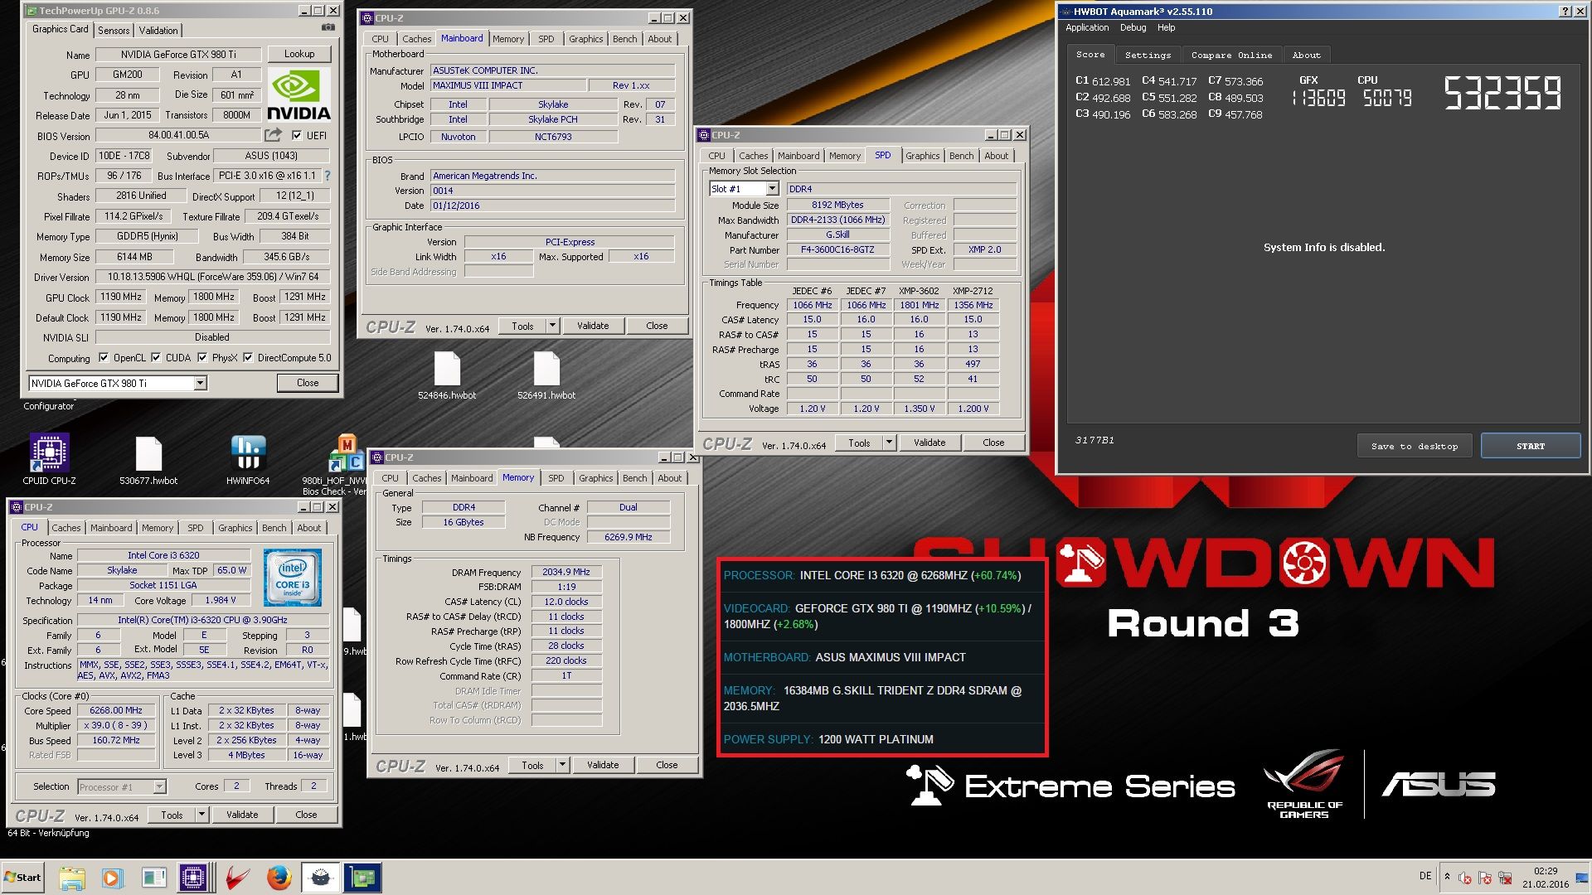Click the bus interface question mark in GPU-Z

[x=328, y=176]
